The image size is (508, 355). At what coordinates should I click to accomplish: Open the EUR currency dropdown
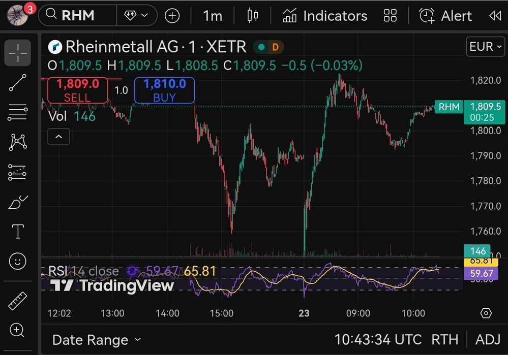point(486,47)
